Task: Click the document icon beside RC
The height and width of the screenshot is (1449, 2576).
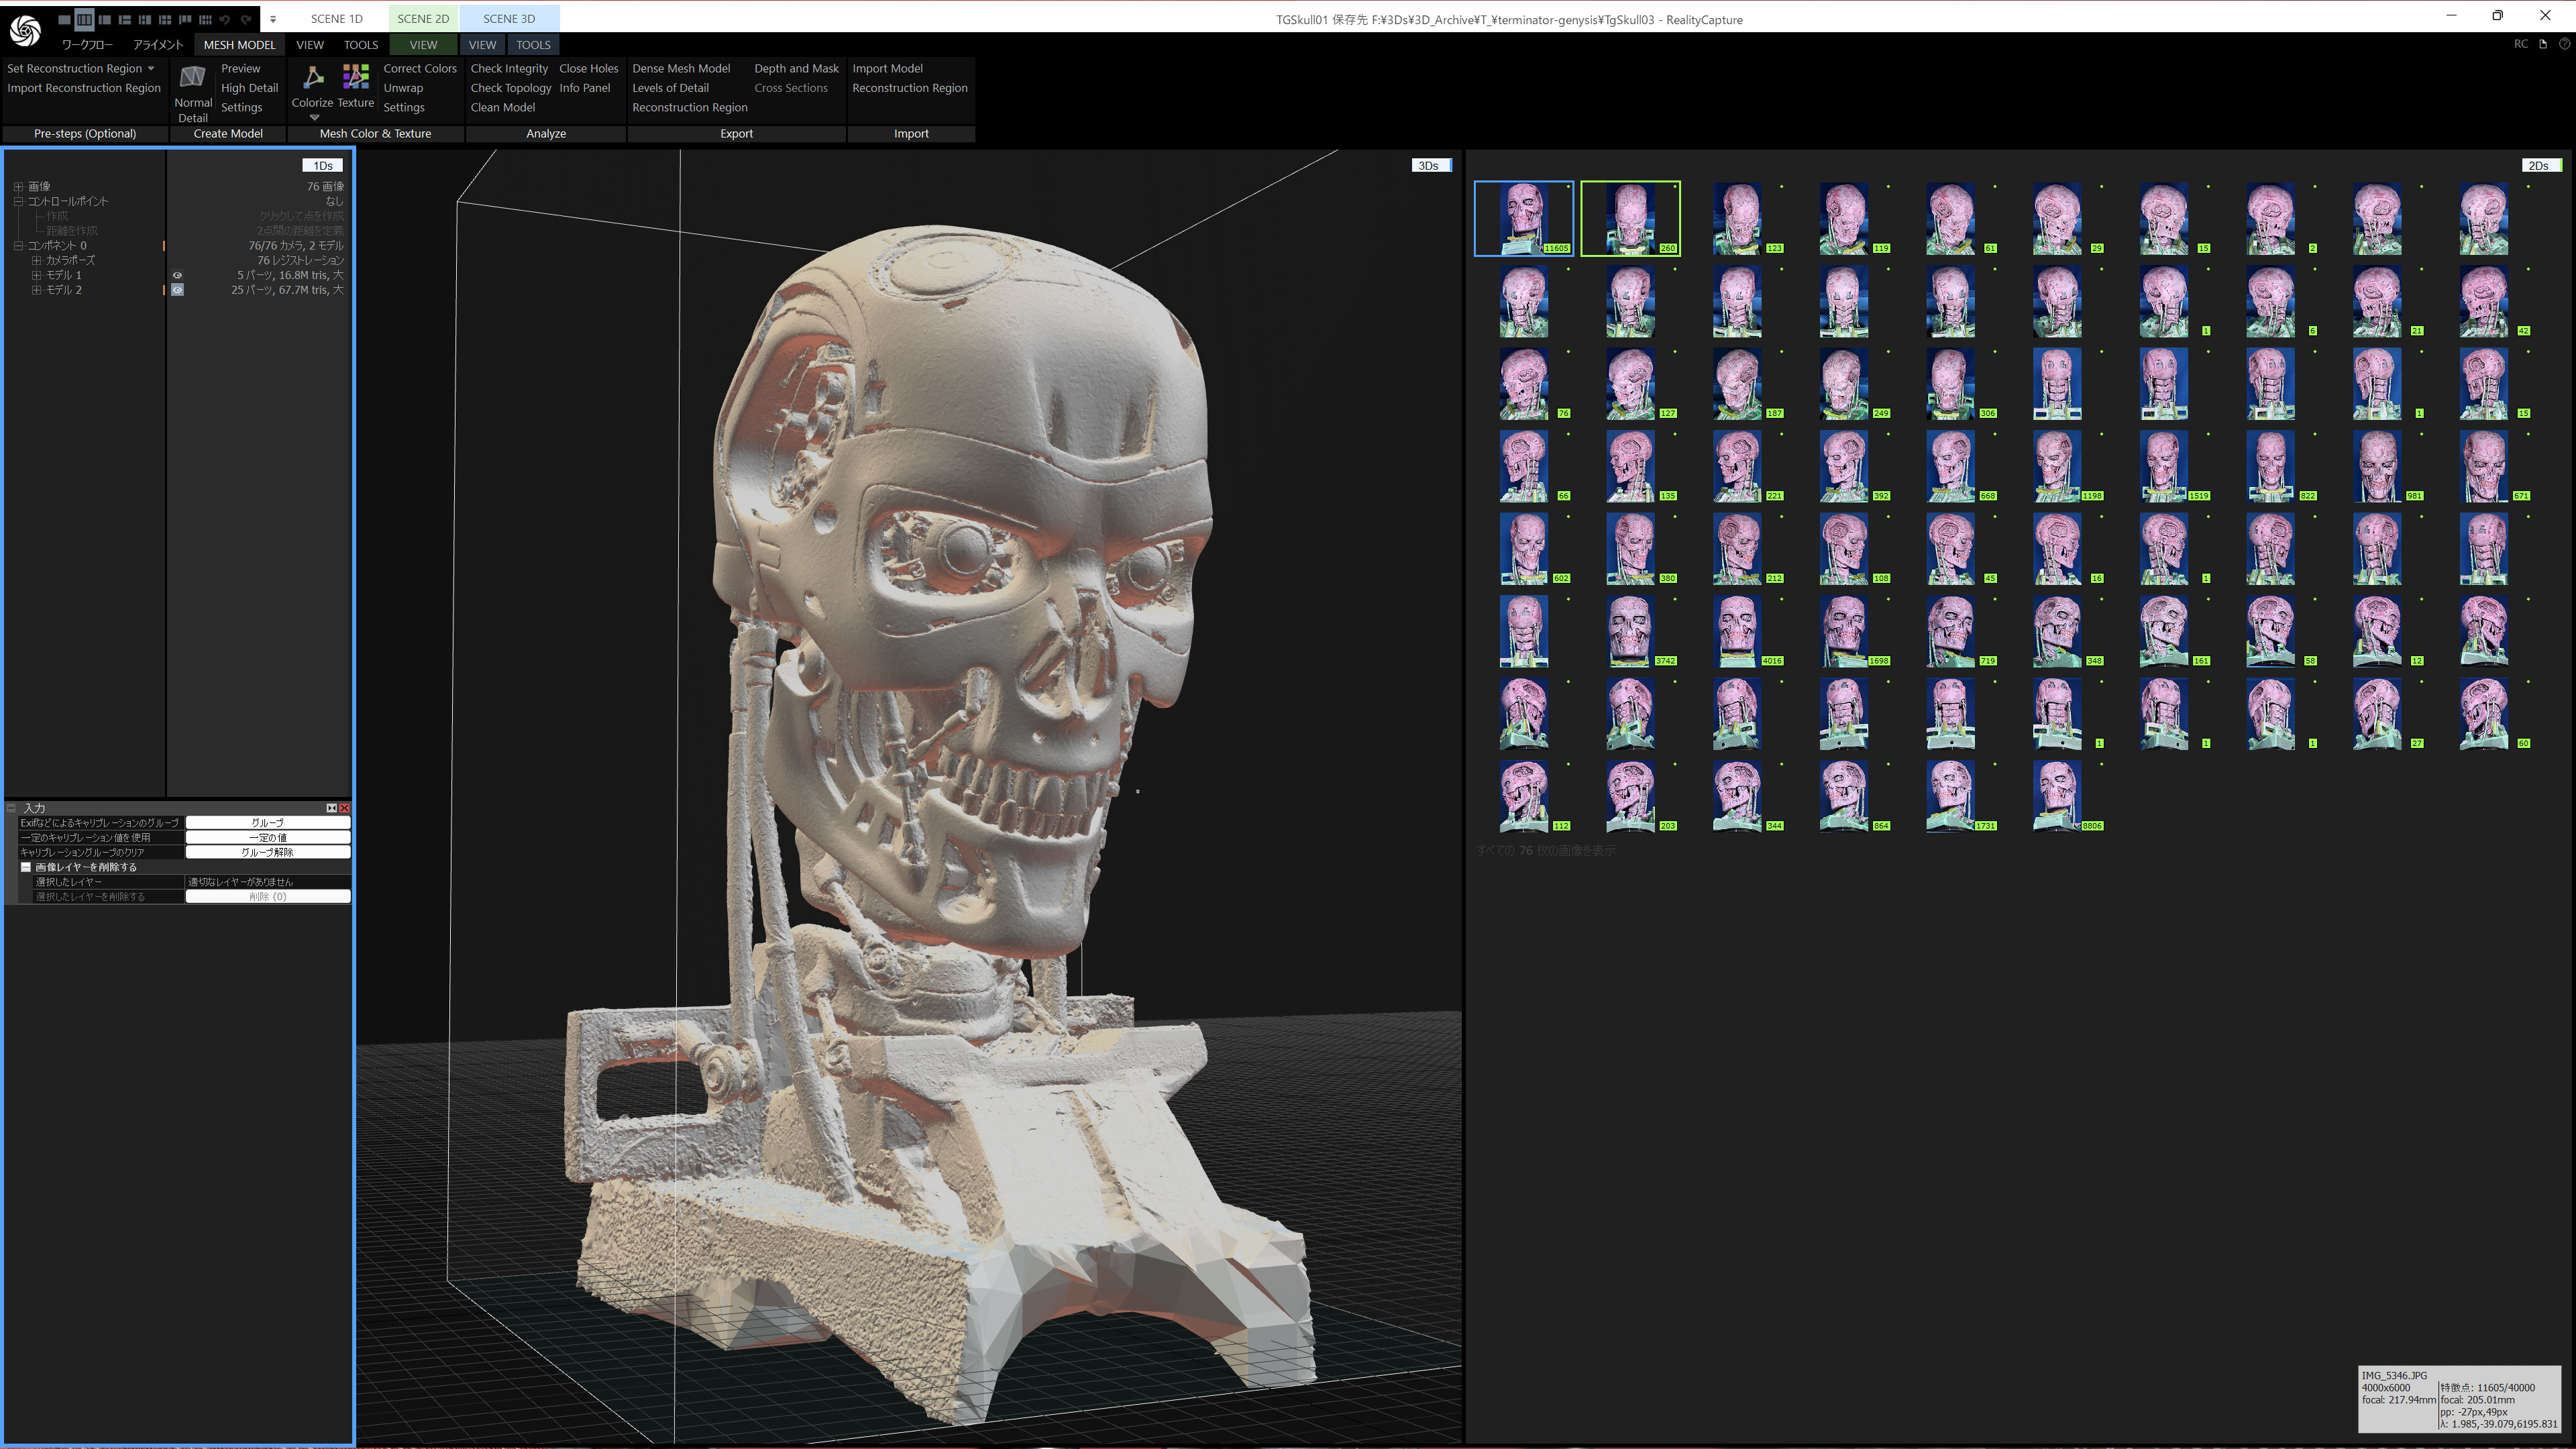Action: pos(2543,44)
